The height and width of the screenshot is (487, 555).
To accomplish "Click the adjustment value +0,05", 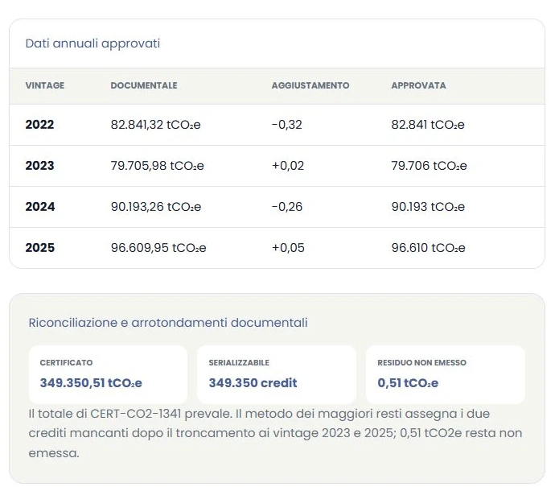I will click(288, 248).
